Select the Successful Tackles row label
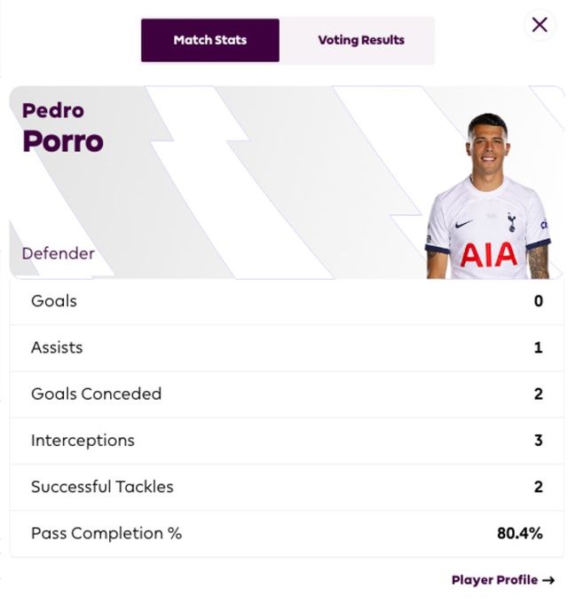Viewport: 568px width, 613px height. [x=102, y=486]
